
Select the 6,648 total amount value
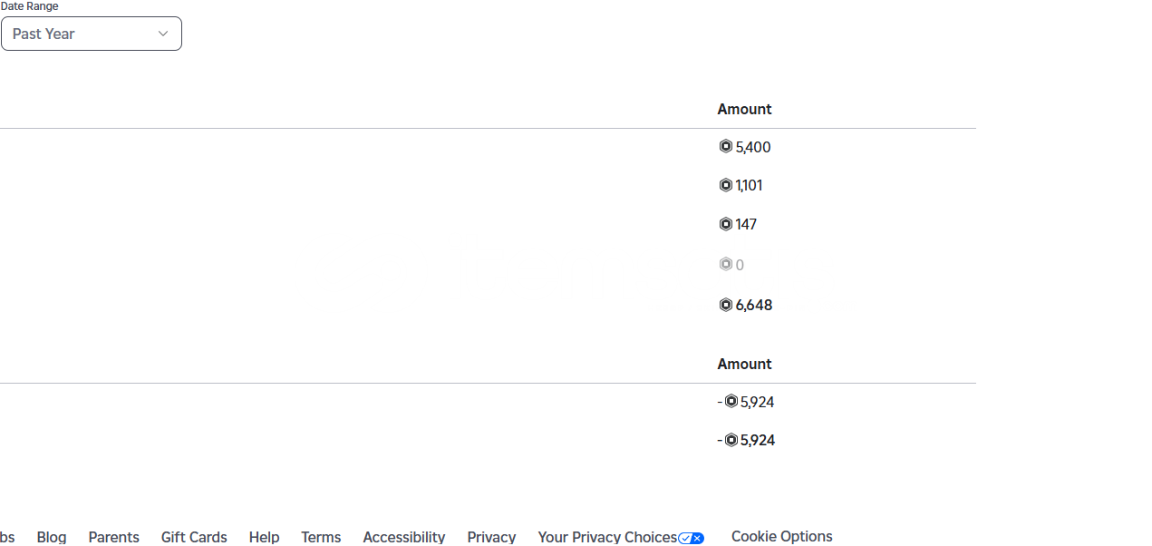[x=754, y=305]
